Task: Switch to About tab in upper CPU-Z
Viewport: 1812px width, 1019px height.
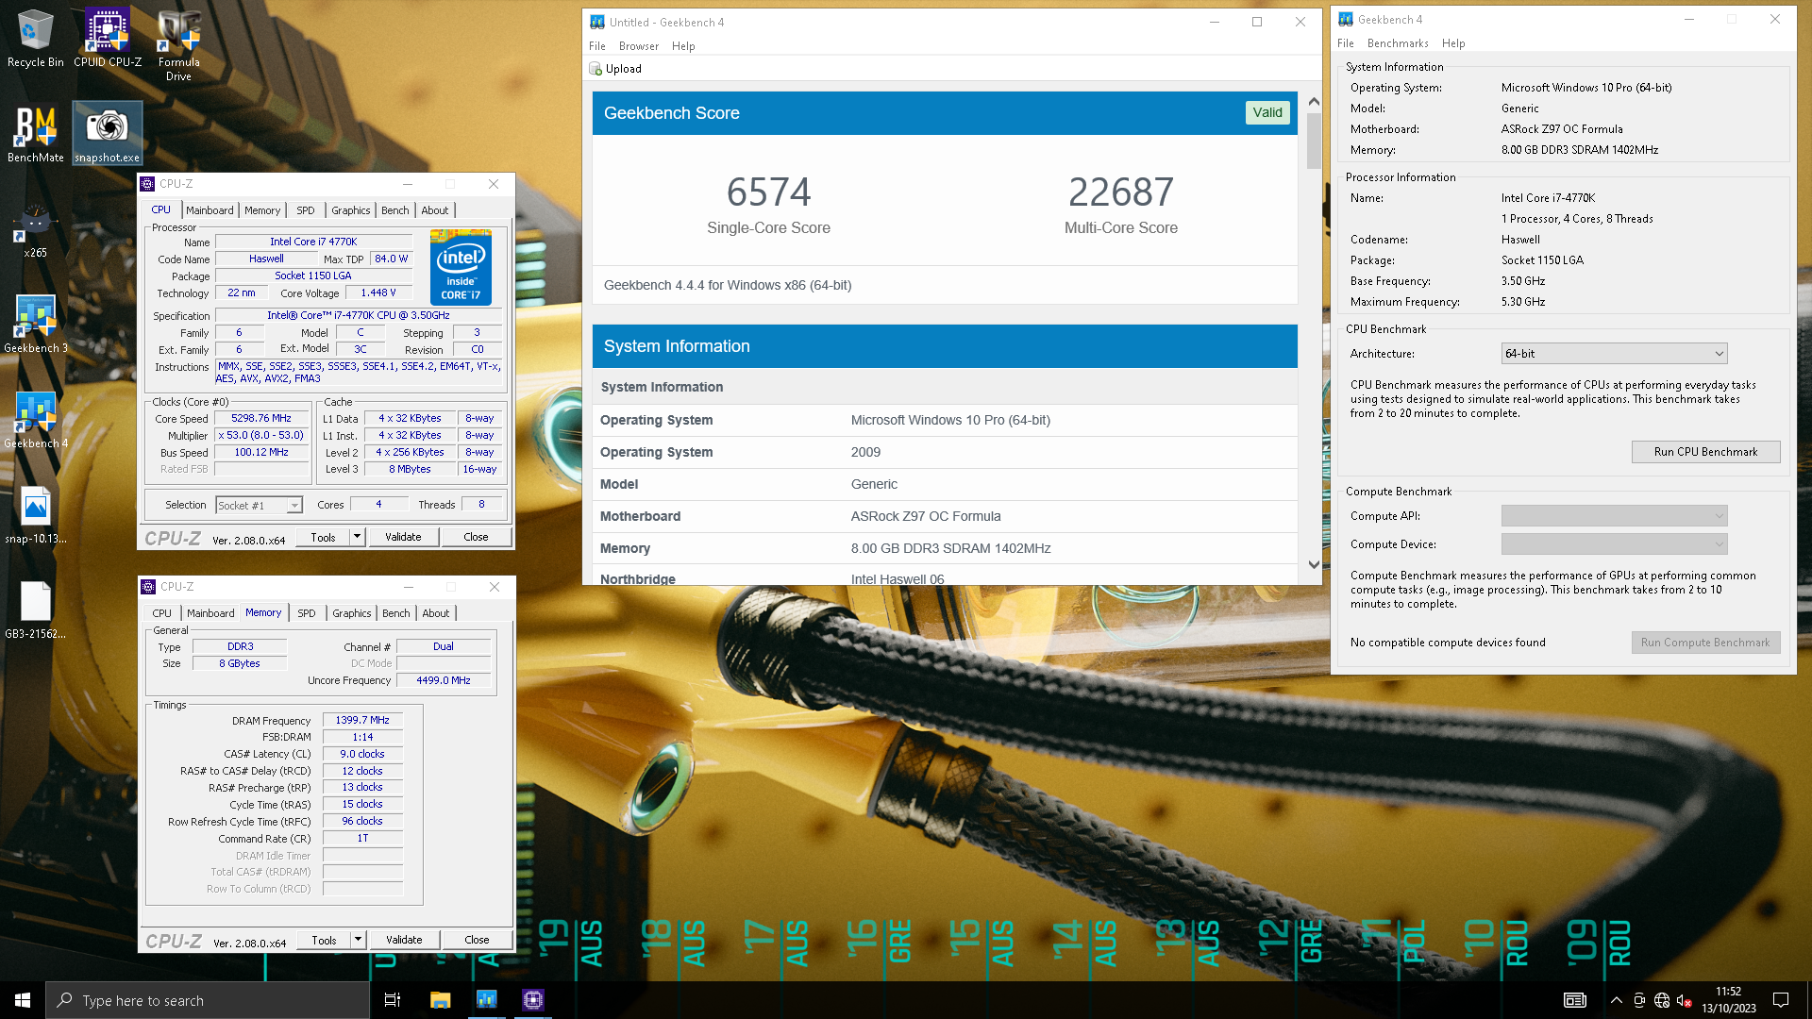Action: click(435, 210)
